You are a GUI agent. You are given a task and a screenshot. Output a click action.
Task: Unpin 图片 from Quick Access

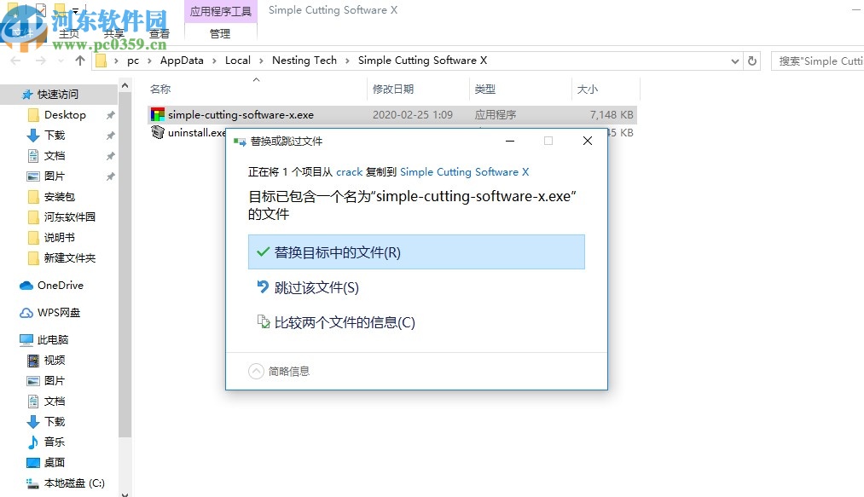pos(109,176)
